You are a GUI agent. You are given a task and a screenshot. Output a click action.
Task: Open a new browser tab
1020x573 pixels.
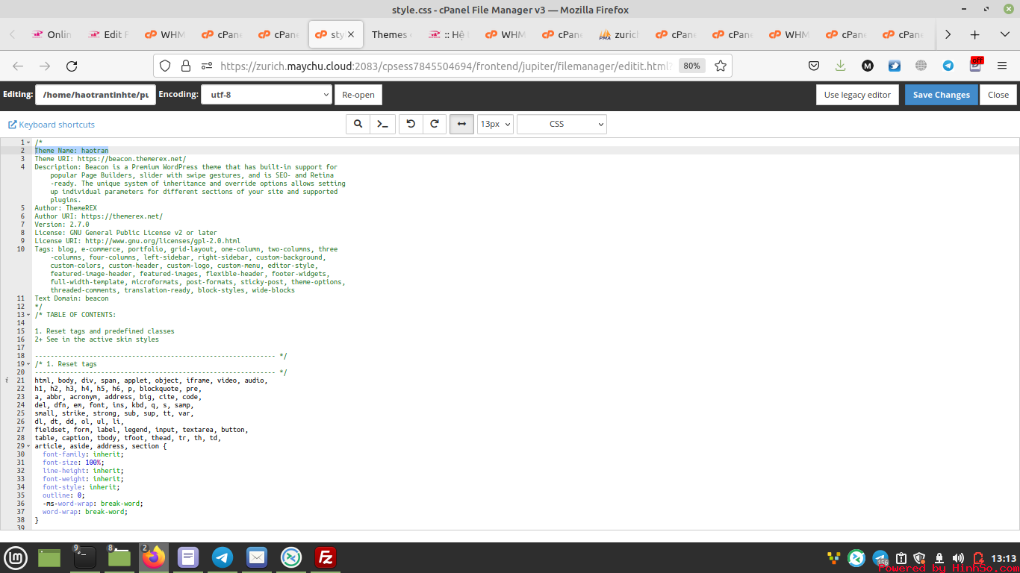click(975, 34)
